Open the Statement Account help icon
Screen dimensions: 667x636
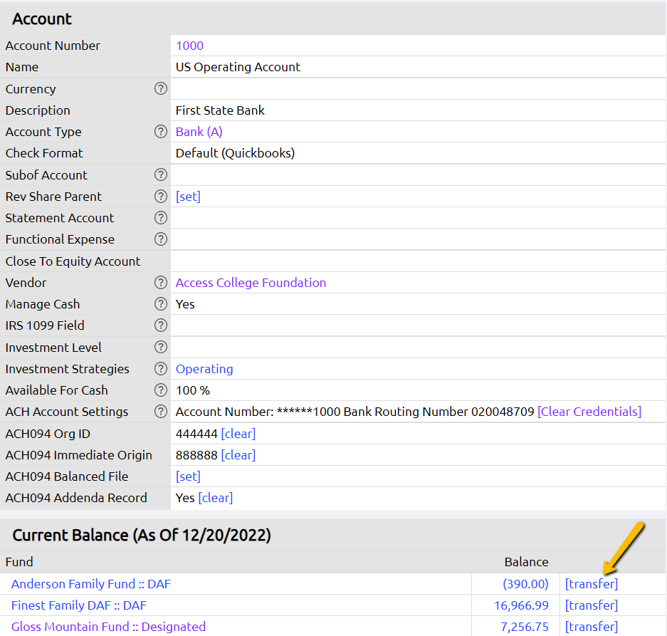[x=161, y=218]
